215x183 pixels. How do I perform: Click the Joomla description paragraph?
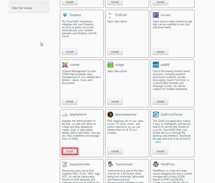point(81,77)
